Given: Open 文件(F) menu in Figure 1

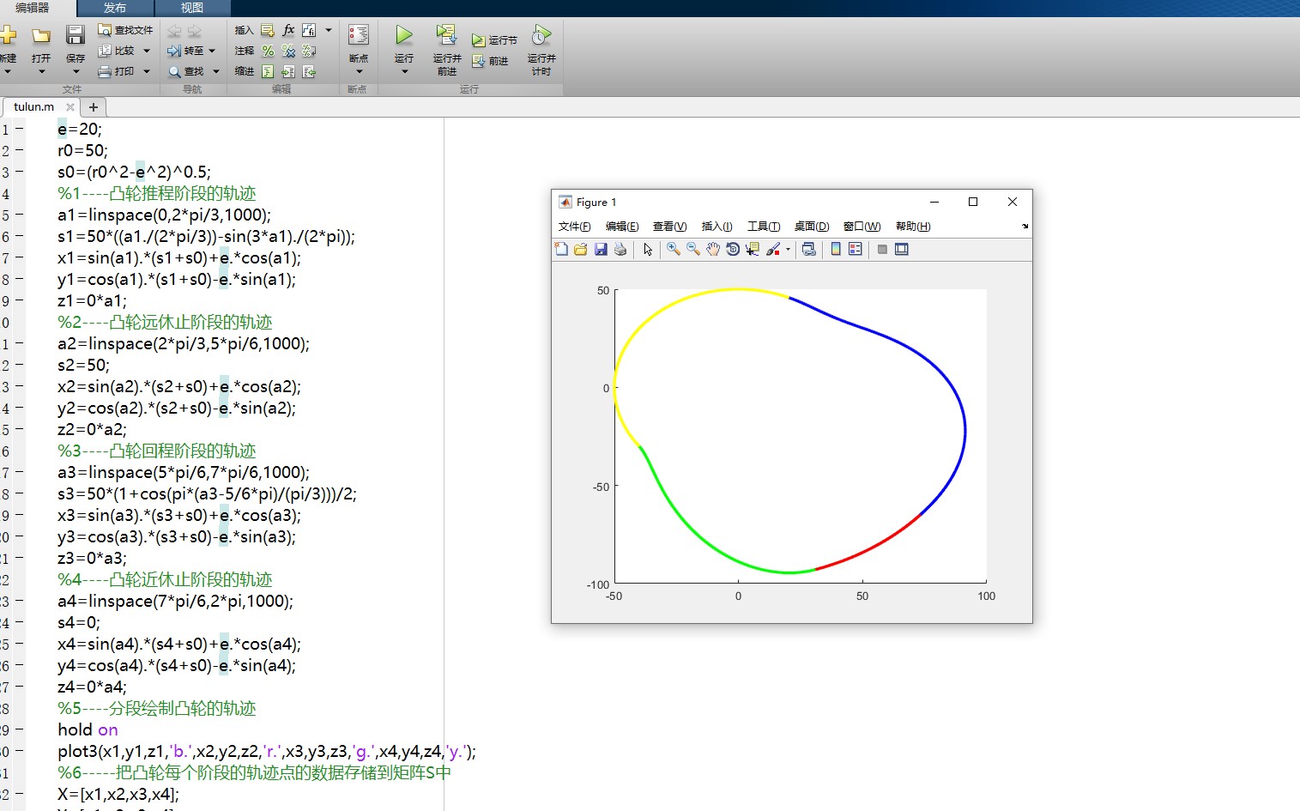Looking at the screenshot, I should (x=575, y=227).
